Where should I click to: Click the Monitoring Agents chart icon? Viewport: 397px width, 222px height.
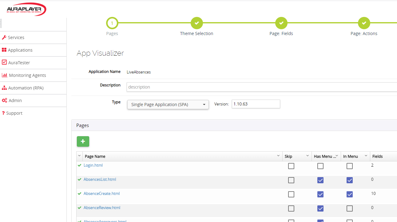(x=5, y=75)
